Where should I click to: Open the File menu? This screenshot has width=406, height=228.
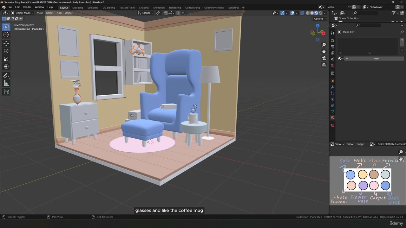tap(10, 7)
